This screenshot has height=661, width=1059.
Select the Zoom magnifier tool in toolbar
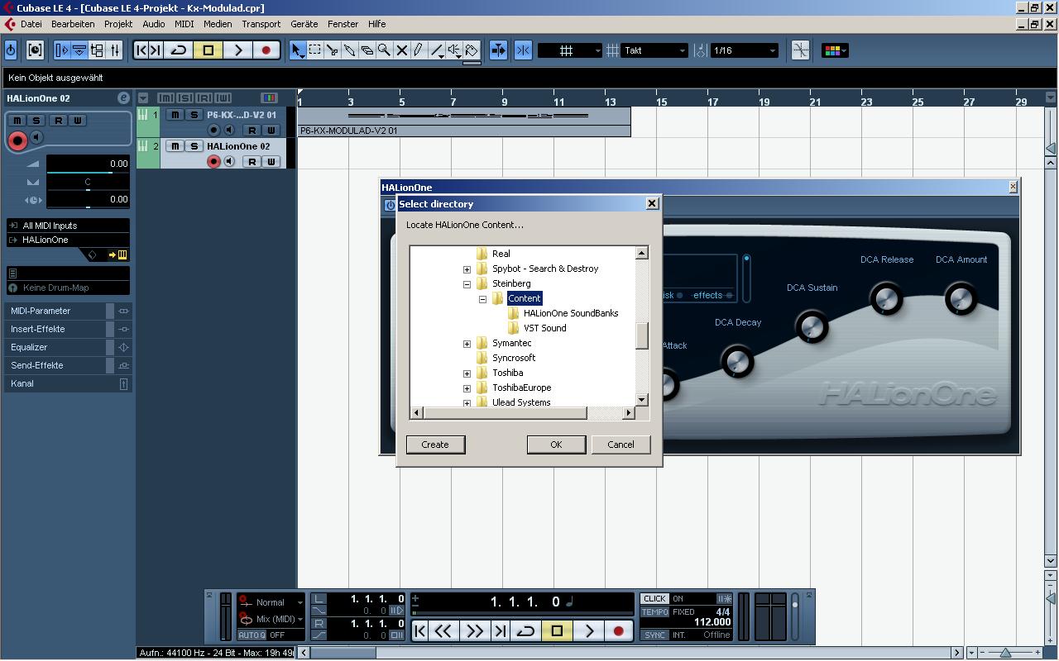click(384, 50)
